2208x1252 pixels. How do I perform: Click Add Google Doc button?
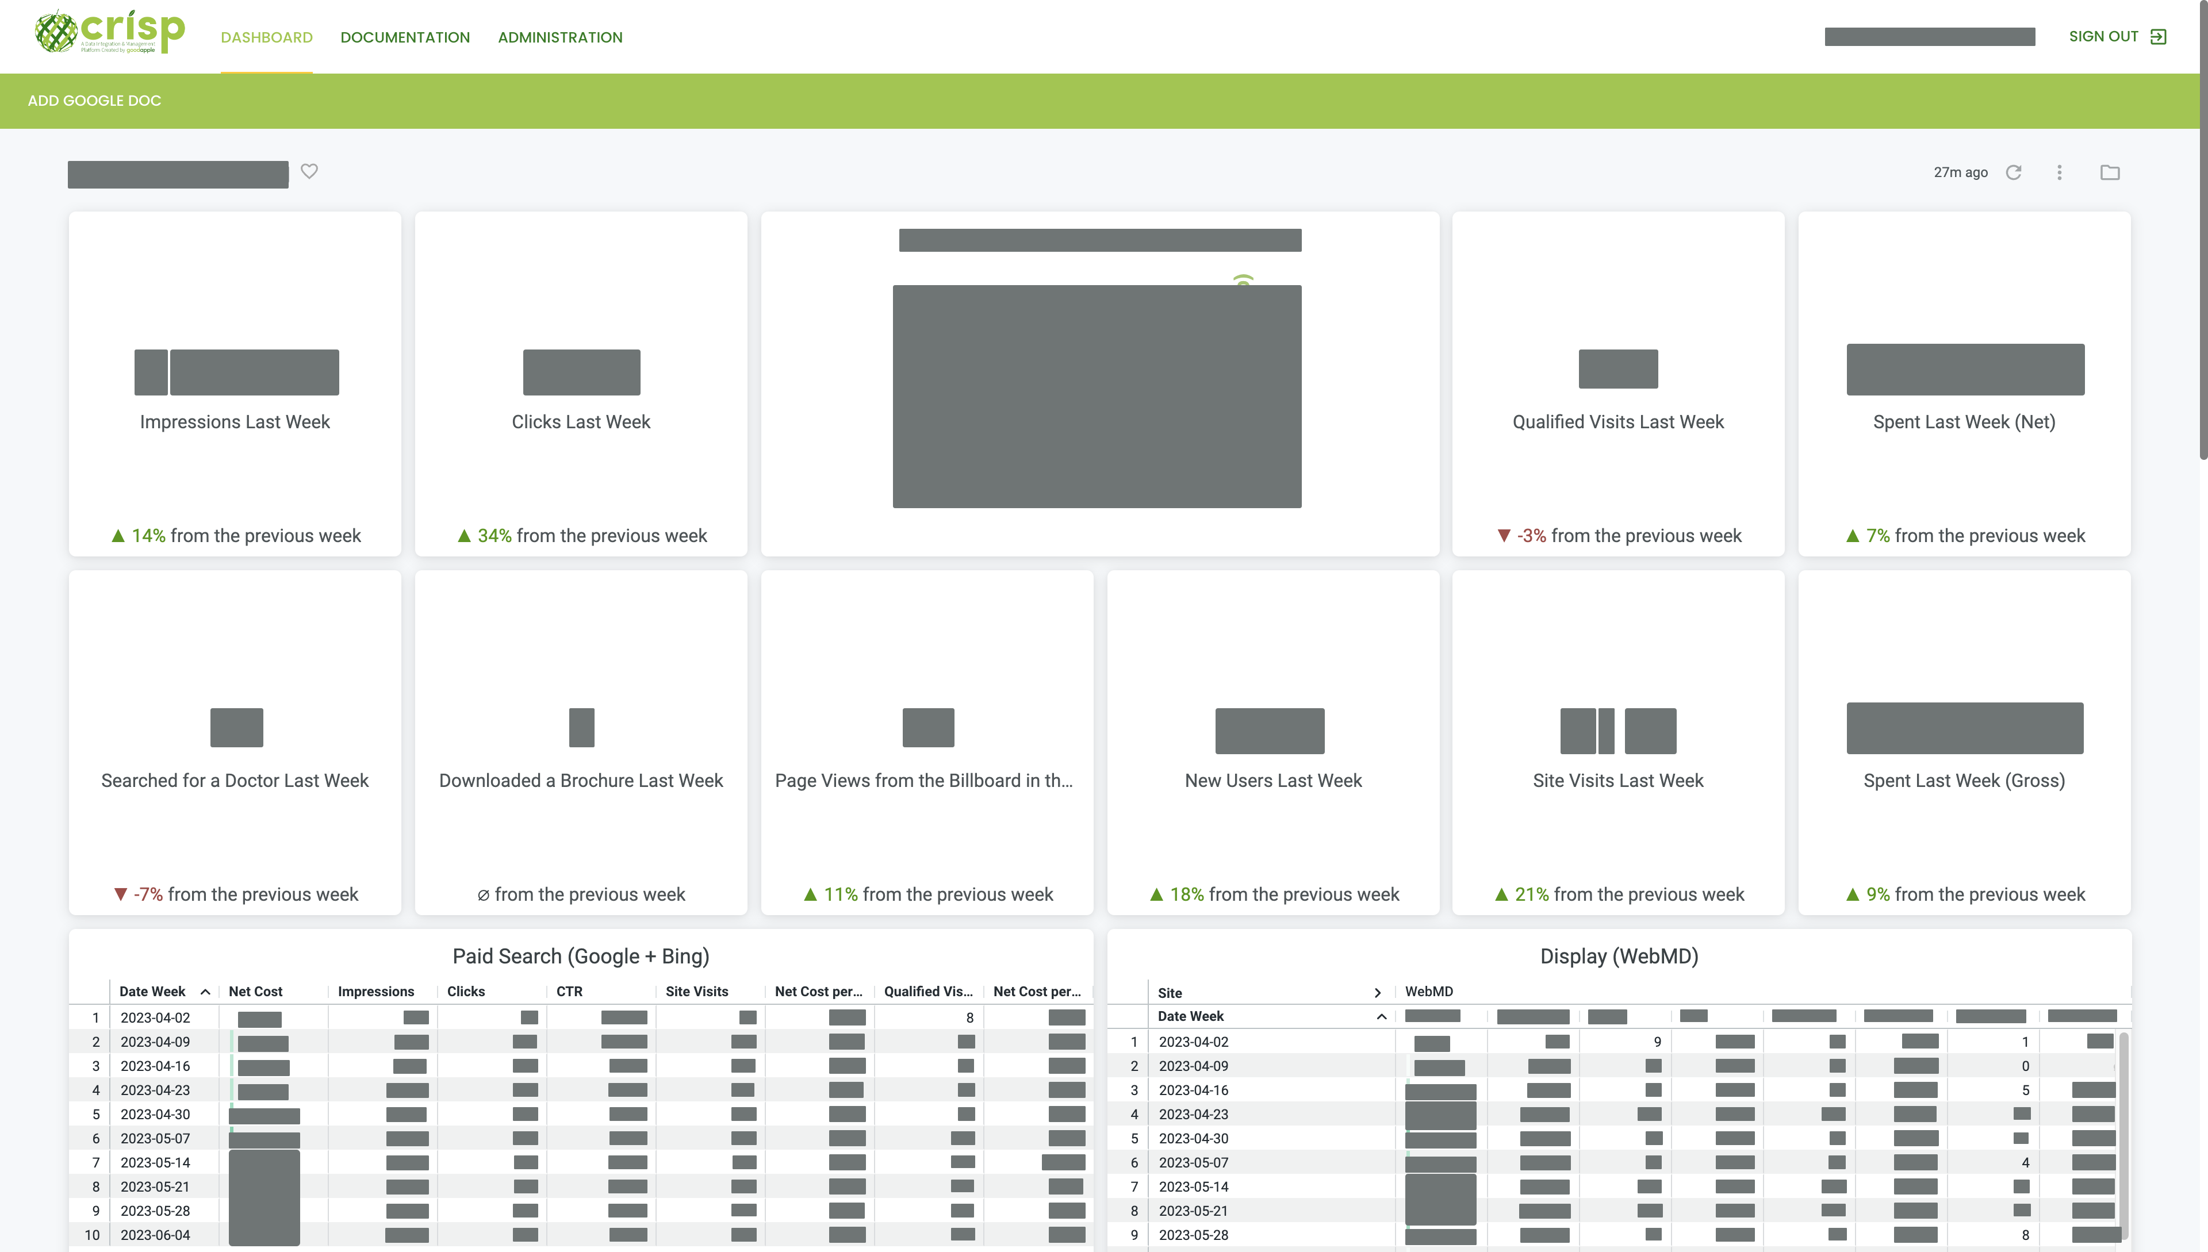(95, 101)
